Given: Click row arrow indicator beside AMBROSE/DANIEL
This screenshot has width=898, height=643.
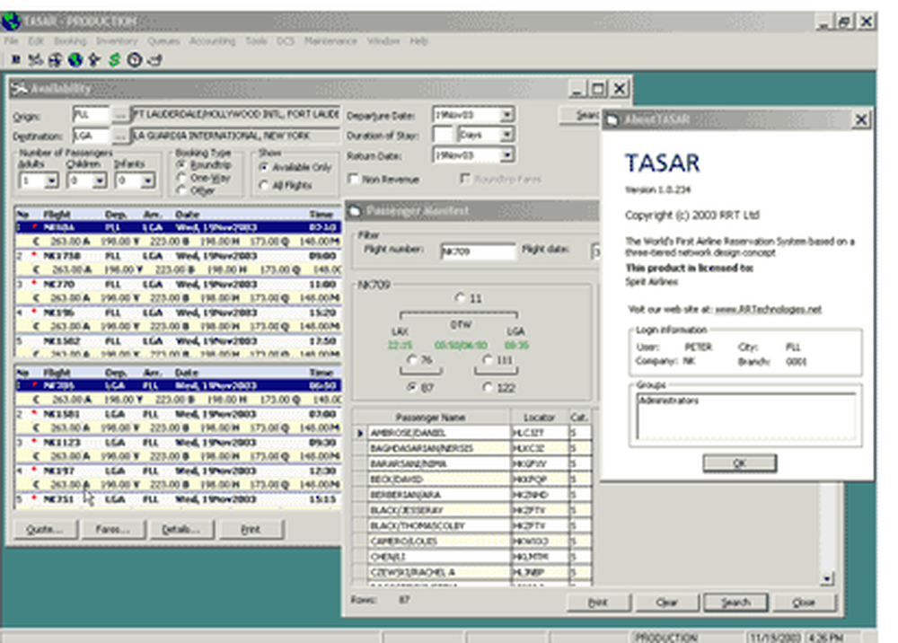Looking at the screenshot, I should [360, 434].
